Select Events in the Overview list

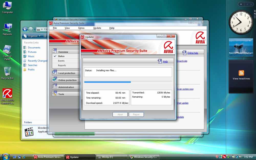tap(61, 61)
